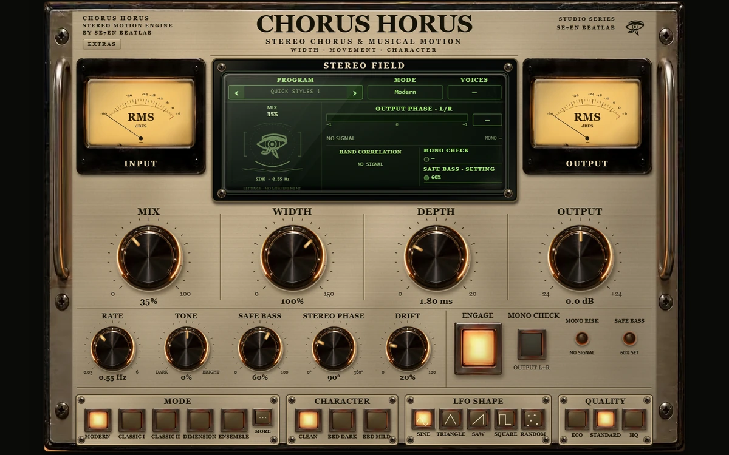Click the Stereo Phase 90° value readout
The width and height of the screenshot is (729, 455).
pyautogui.click(x=334, y=377)
